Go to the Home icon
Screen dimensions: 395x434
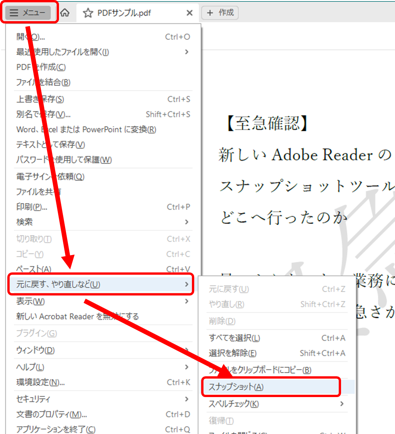click(x=65, y=12)
